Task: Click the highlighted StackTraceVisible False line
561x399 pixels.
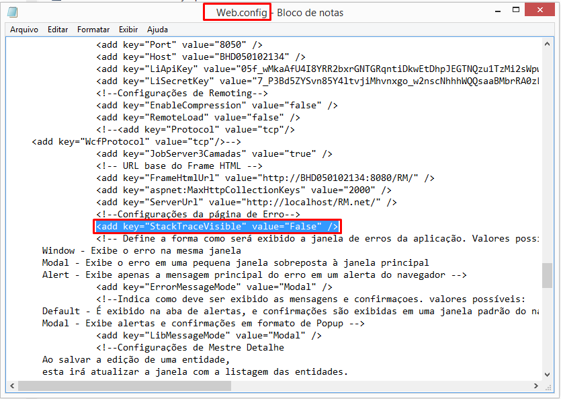Action: (x=217, y=227)
